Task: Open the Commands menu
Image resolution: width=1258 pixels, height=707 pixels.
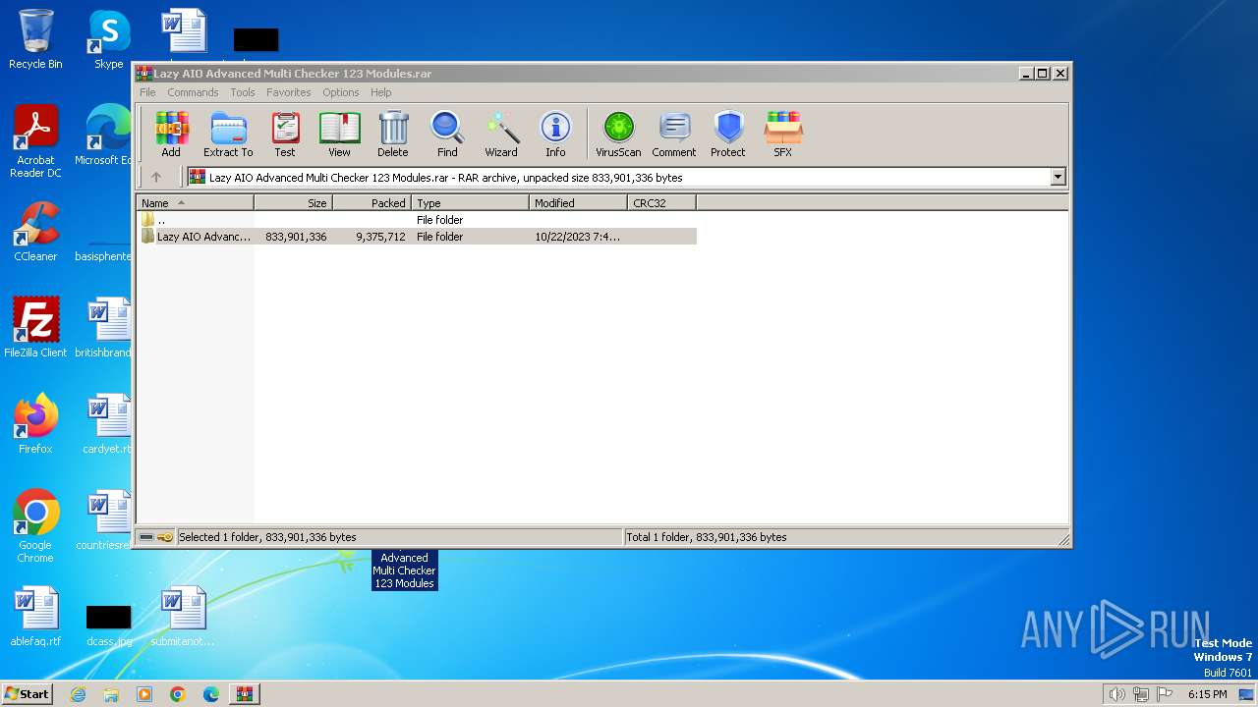Action: point(193,92)
